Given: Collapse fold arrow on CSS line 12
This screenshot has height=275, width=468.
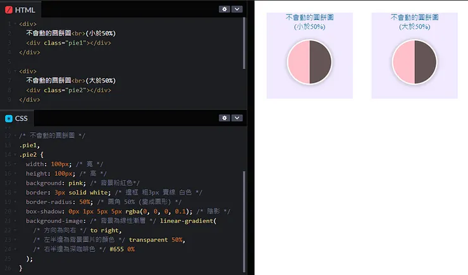Looking at the screenshot, I should [x=15, y=136].
